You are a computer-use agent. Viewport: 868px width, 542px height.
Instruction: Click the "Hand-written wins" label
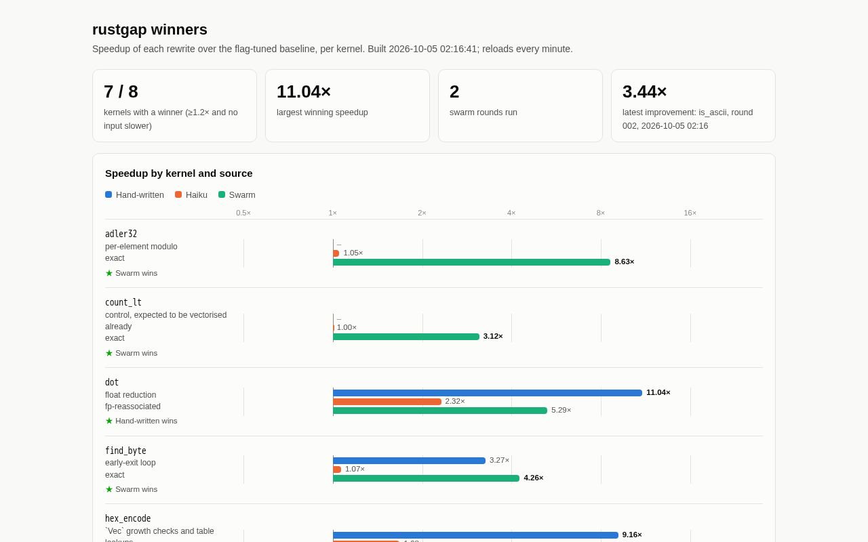(146, 421)
